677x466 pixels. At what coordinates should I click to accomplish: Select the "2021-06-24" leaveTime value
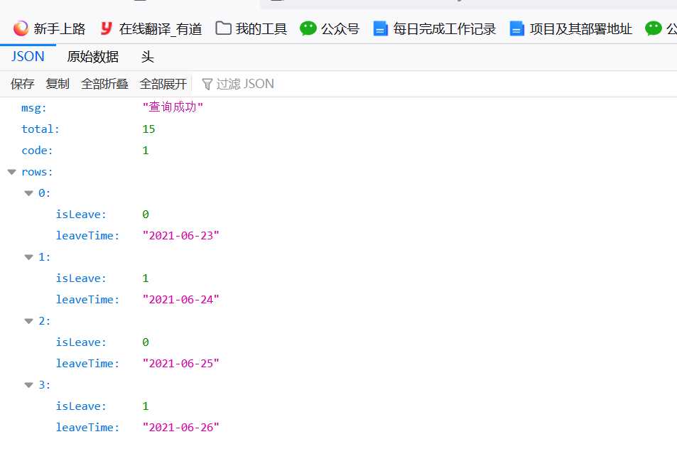181,300
